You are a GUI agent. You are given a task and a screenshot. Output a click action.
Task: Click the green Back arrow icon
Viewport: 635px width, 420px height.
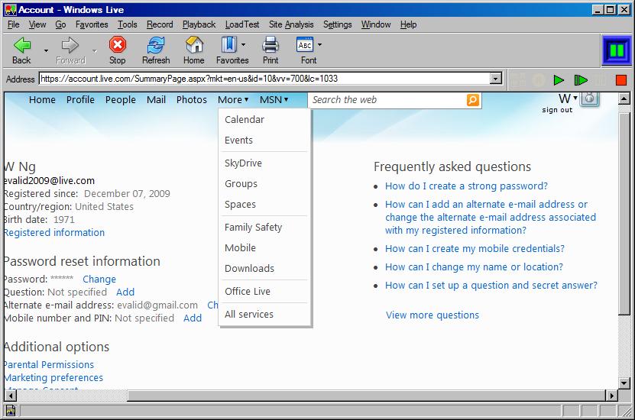[x=22, y=45]
